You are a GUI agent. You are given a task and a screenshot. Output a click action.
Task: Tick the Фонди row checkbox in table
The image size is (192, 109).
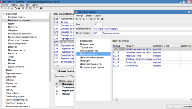coord(57,94)
